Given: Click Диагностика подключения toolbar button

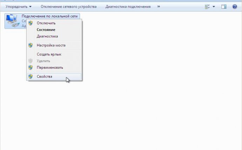Looking at the screenshot, I should pyautogui.click(x=128, y=7).
